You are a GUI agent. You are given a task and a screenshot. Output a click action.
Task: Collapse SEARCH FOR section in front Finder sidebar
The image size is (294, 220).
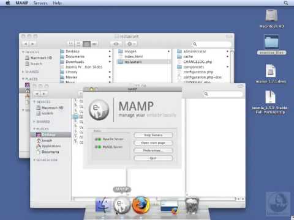coord(34,160)
